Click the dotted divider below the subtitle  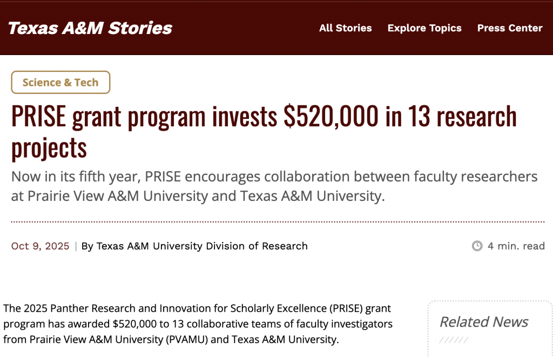click(278, 222)
